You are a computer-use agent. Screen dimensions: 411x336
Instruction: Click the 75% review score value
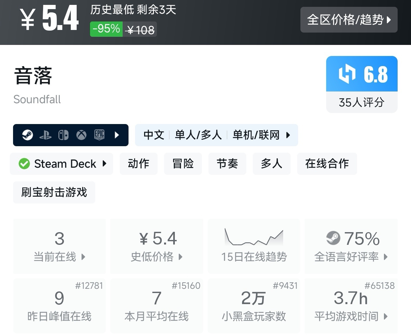[x=362, y=239]
